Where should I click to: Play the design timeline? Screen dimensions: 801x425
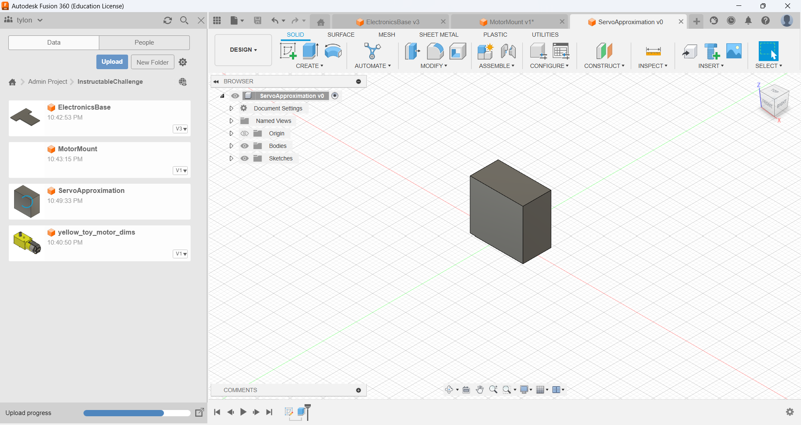pos(243,412)
